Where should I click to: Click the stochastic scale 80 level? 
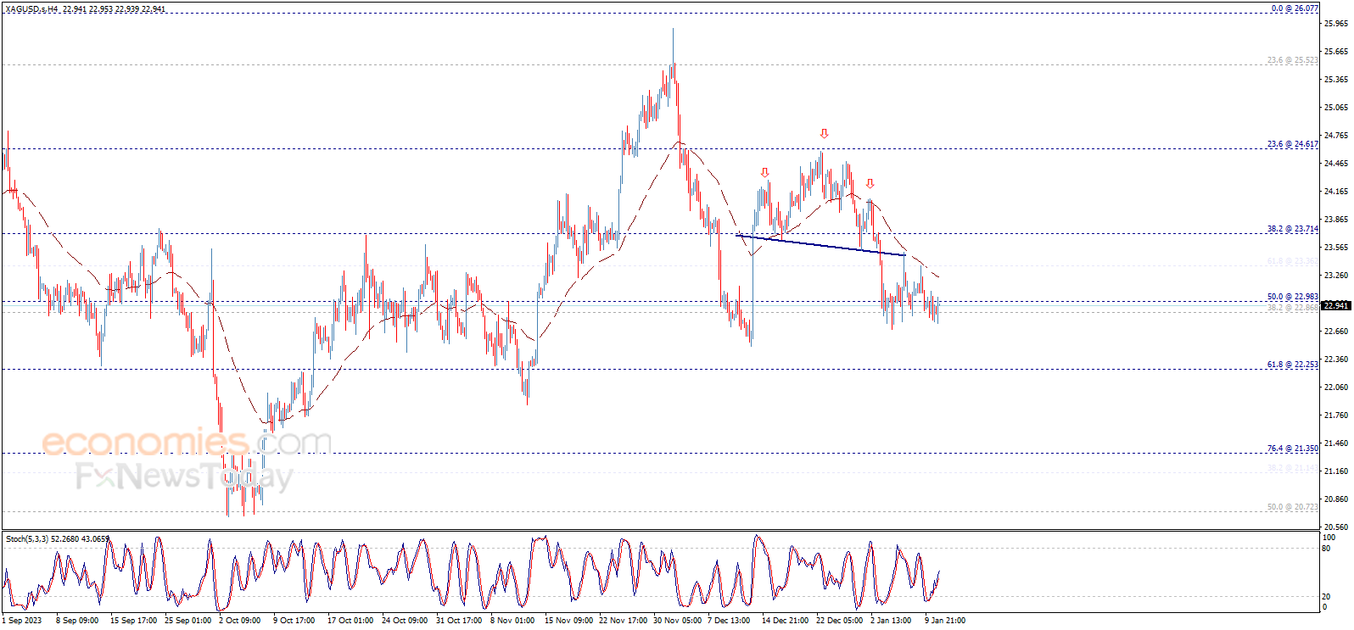(1326, 549)
